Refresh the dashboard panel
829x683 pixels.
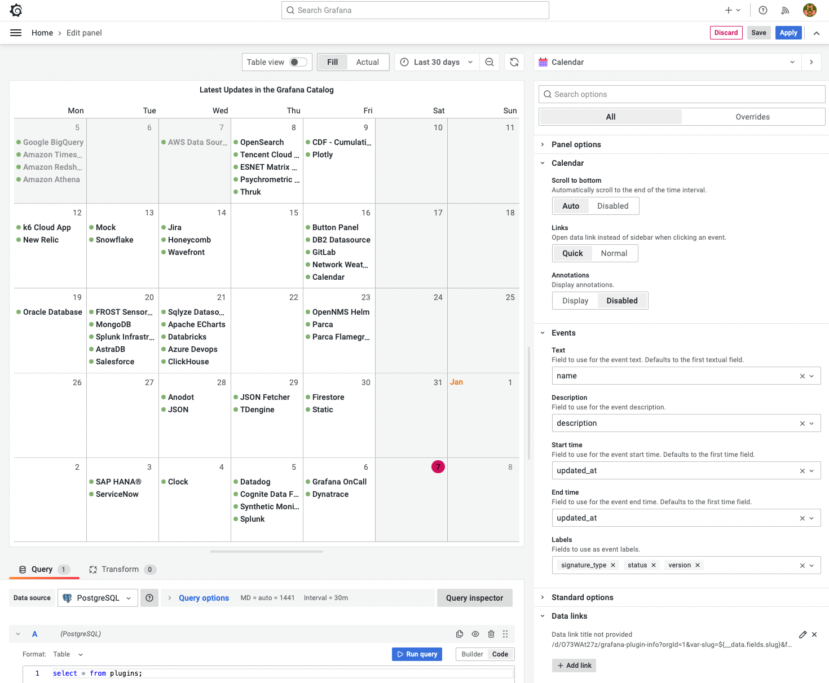(514, 62)
